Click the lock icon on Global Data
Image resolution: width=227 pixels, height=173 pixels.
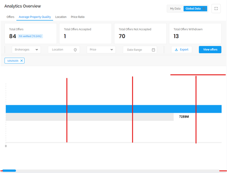coord(204,9)
